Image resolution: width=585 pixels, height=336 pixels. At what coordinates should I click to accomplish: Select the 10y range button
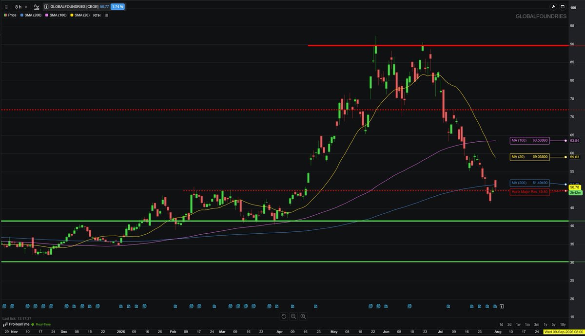click(x=563, y=324)
